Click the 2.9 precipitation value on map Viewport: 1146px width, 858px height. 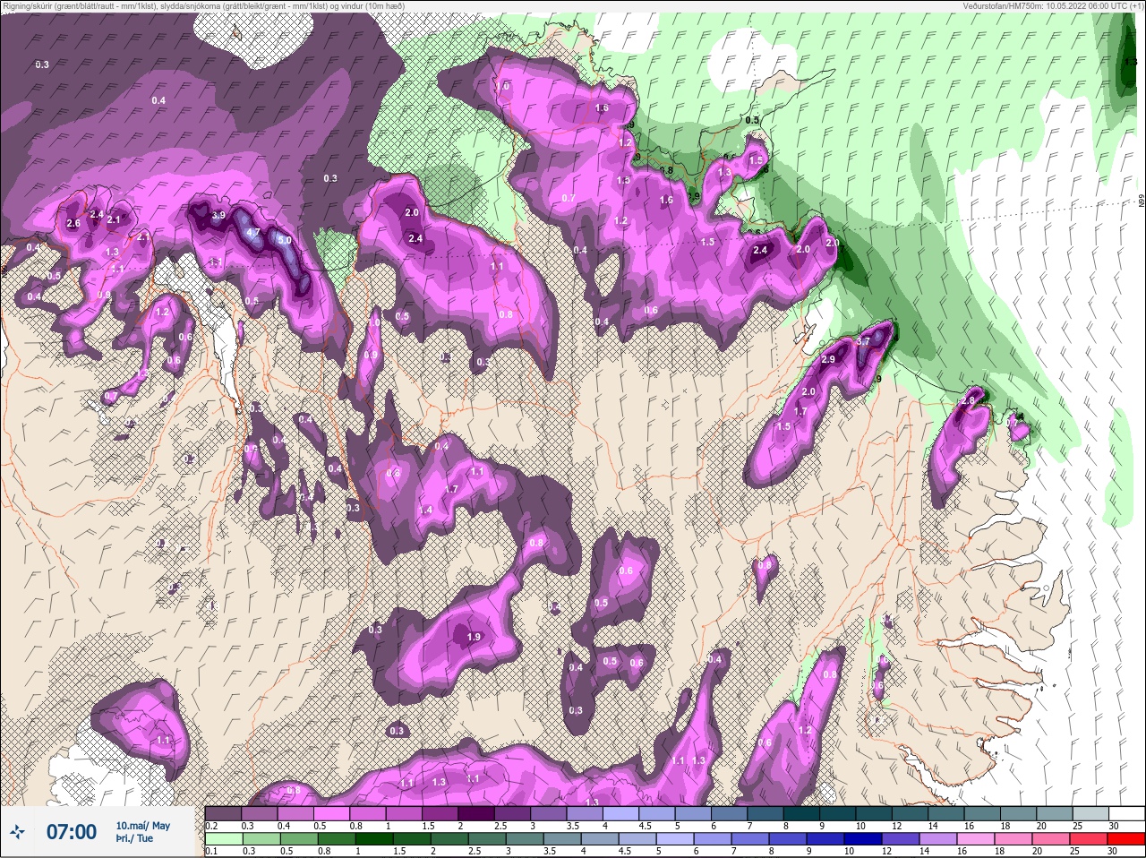click(x=828, y=359)
